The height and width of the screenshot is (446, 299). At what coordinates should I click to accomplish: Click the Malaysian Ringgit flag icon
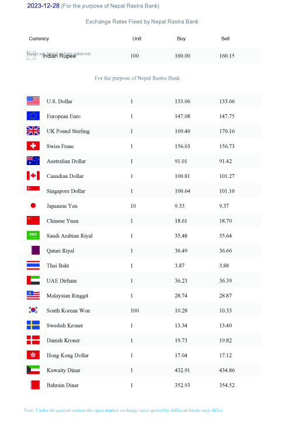[33, 295]
